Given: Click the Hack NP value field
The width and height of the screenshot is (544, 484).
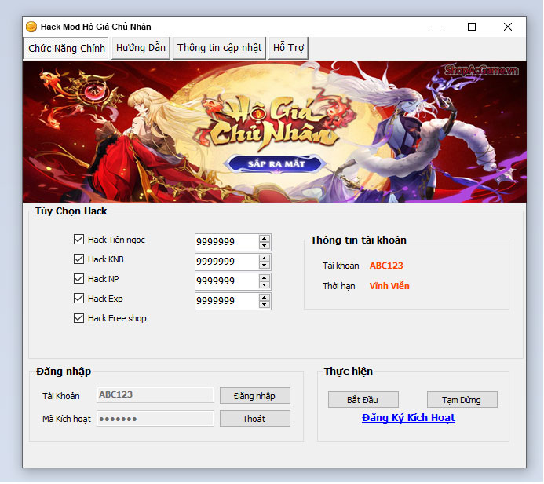Looking at the screenshot, I should click(x=227, y=281).
